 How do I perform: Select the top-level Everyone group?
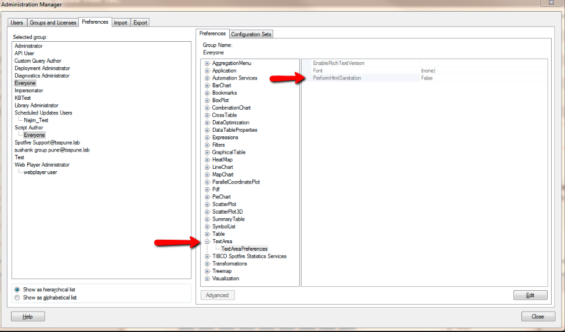(x=25, y=83)
